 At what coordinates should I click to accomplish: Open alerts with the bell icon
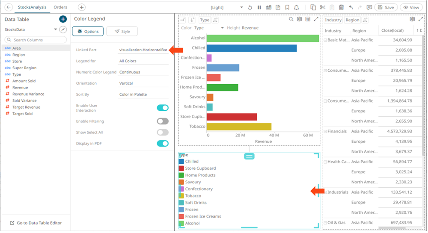297,8
